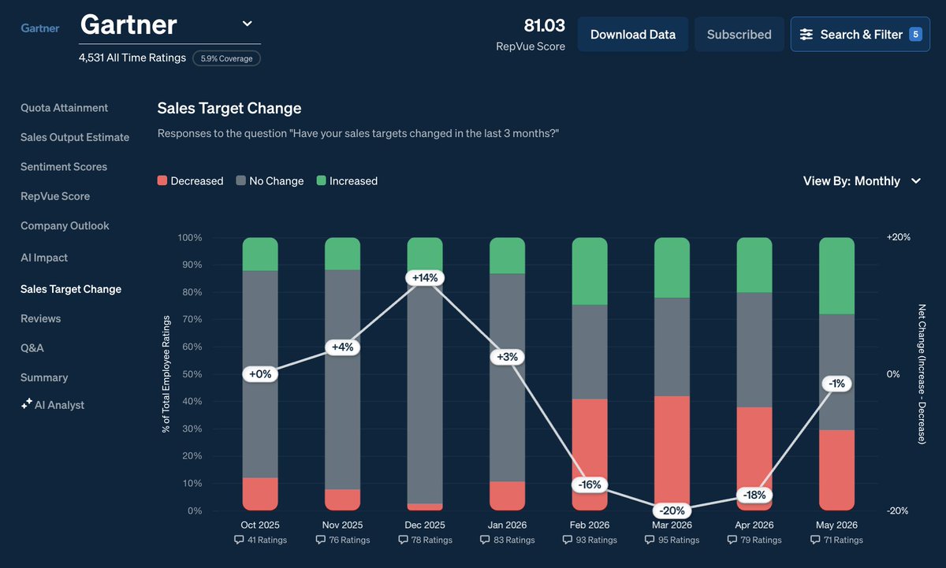
Task: Click the green Increased segment of May 2026 bar
Action: point(836,276)
